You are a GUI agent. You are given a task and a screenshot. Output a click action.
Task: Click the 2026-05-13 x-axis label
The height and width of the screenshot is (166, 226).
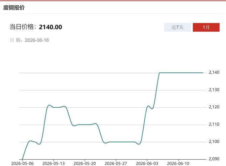pyautogui.click(x=54, y=163)
